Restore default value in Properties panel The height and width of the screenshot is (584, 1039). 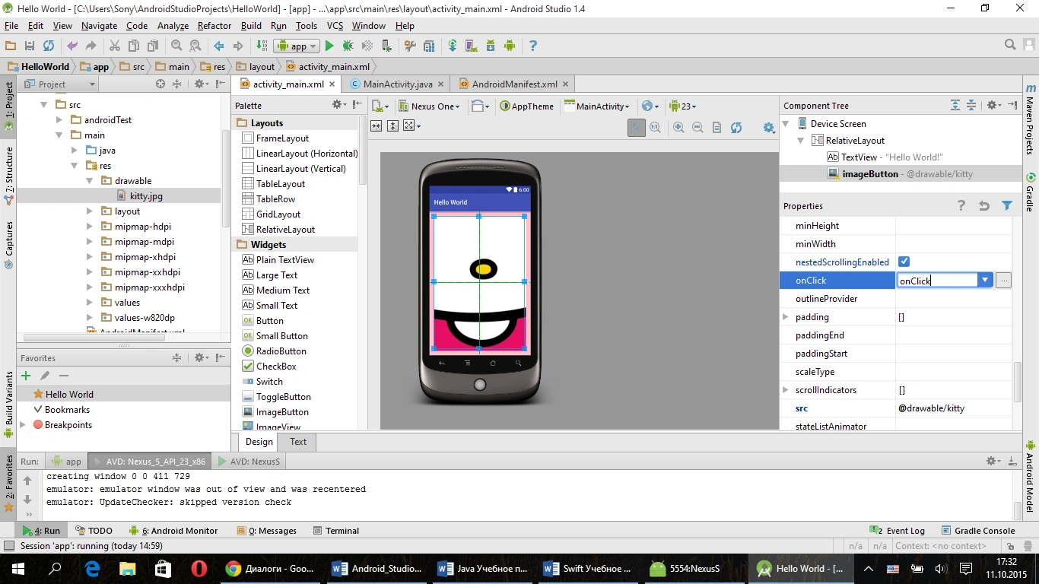click(x=983, y=205)
